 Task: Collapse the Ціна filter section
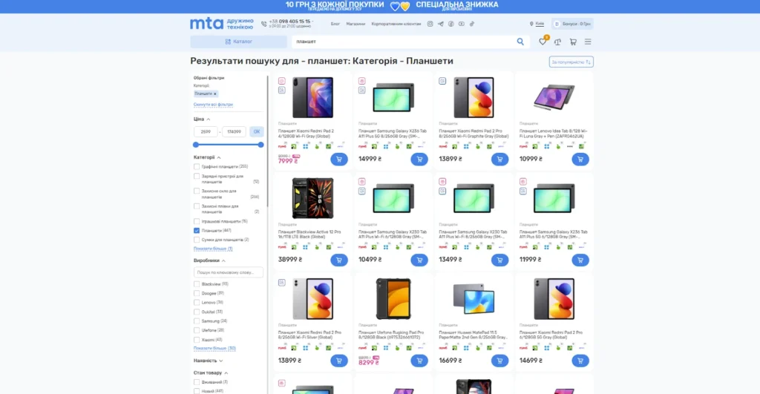click(202, 119)
